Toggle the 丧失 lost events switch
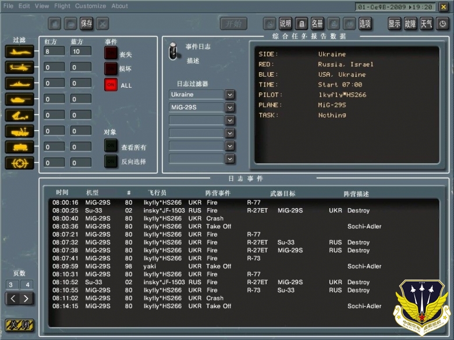454x340 pixels. tap(111, 53)
